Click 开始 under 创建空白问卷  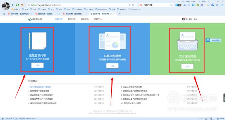tap(37, 65)
